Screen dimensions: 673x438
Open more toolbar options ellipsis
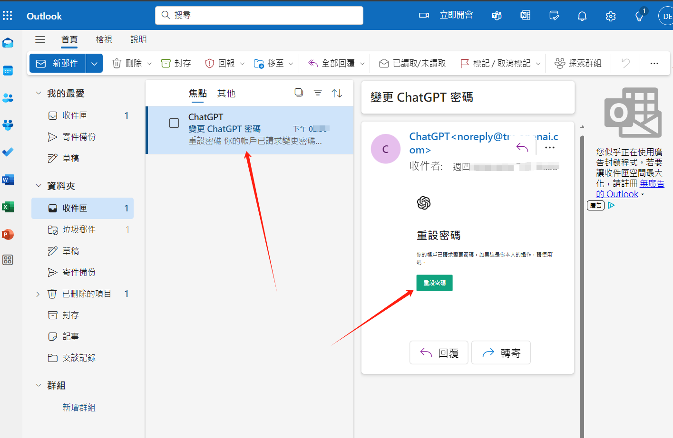tap(654, 63)
